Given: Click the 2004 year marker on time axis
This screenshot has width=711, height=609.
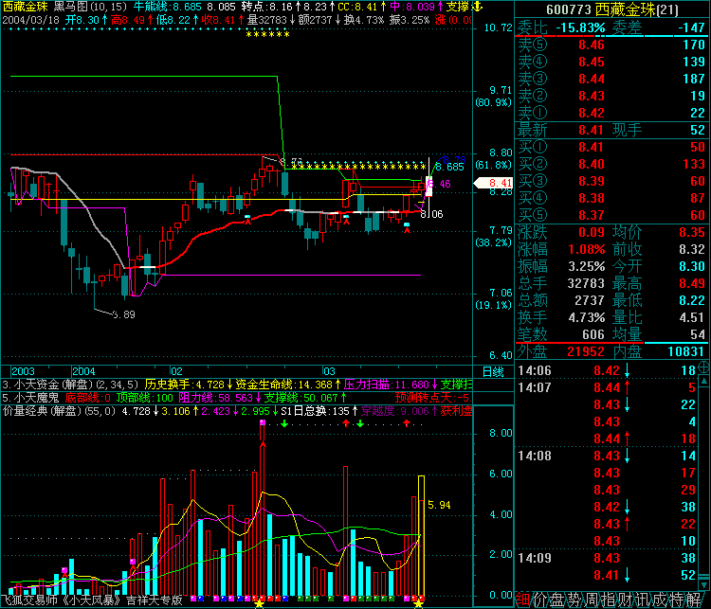Looking at the screenshot, I should 85,371.
